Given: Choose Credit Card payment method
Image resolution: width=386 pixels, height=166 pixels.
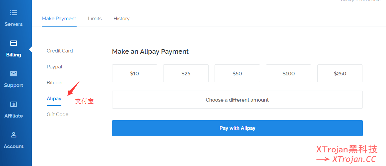Looking at the screenshot, I should point(60,51).
